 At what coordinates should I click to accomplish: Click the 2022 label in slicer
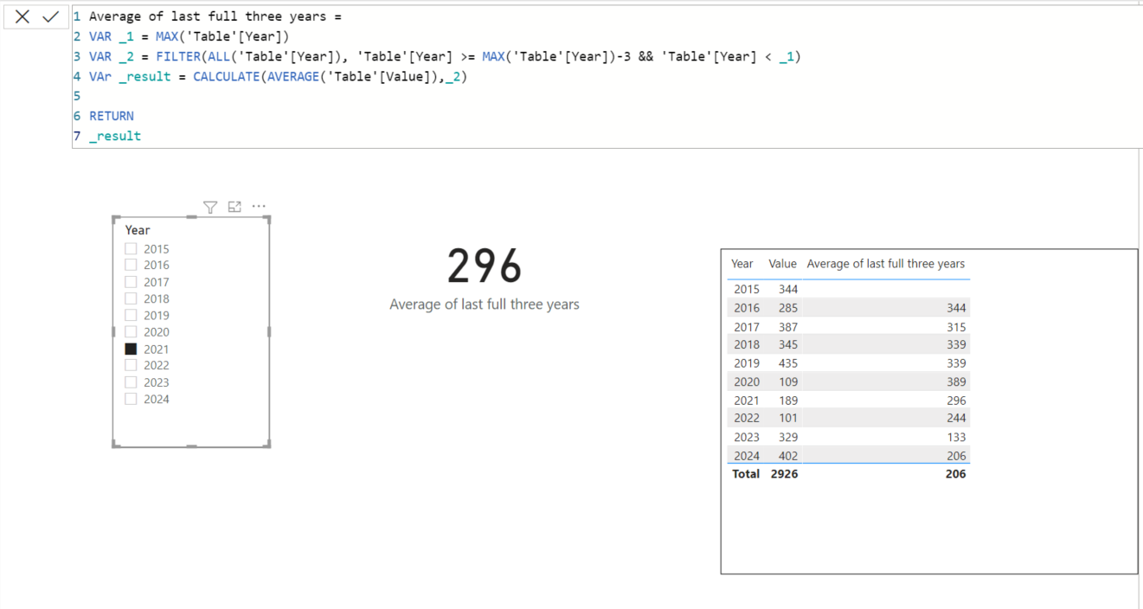click(157, 365)
